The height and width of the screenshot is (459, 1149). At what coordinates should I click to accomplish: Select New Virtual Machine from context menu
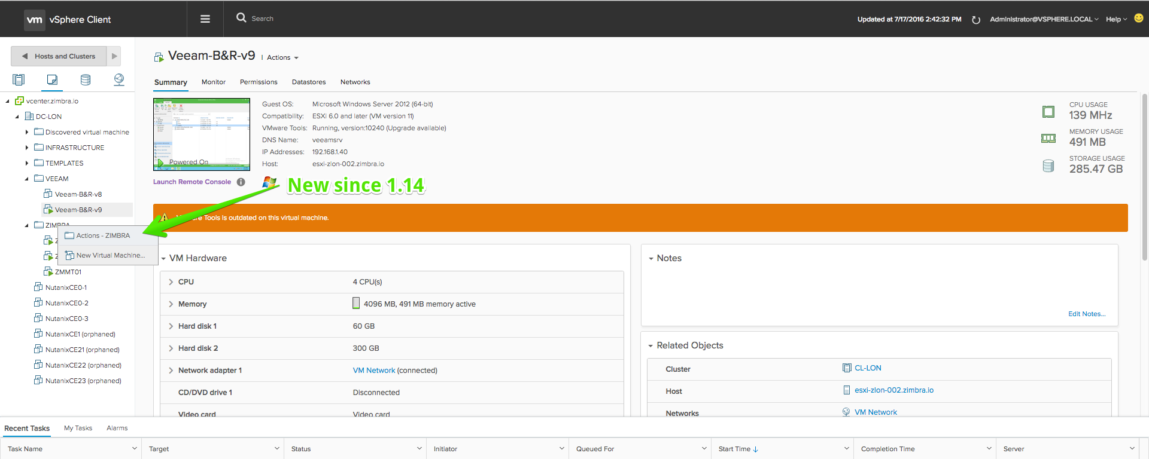(x=108, y=255)
